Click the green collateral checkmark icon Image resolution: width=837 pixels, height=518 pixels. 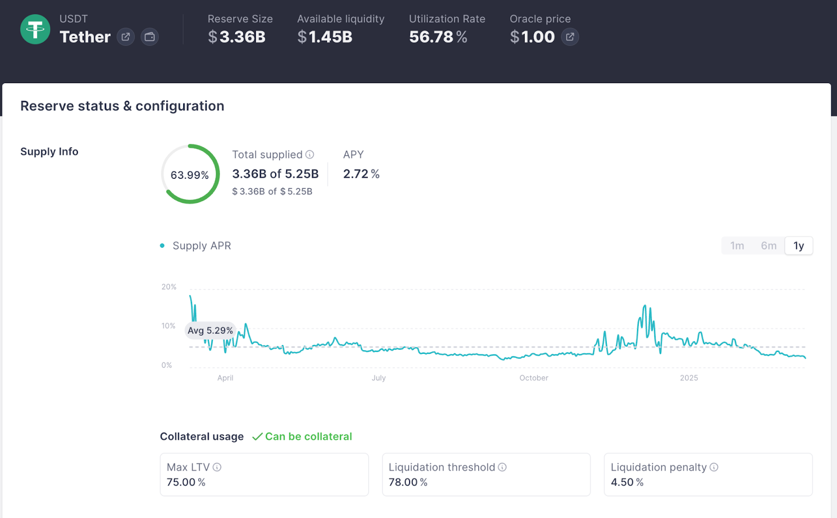tap(257, 436)
